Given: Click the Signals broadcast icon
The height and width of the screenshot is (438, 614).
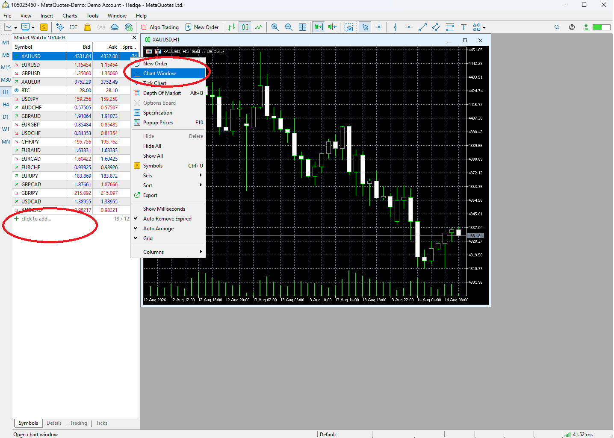Looking at the screenshot, I should point(101,27).
